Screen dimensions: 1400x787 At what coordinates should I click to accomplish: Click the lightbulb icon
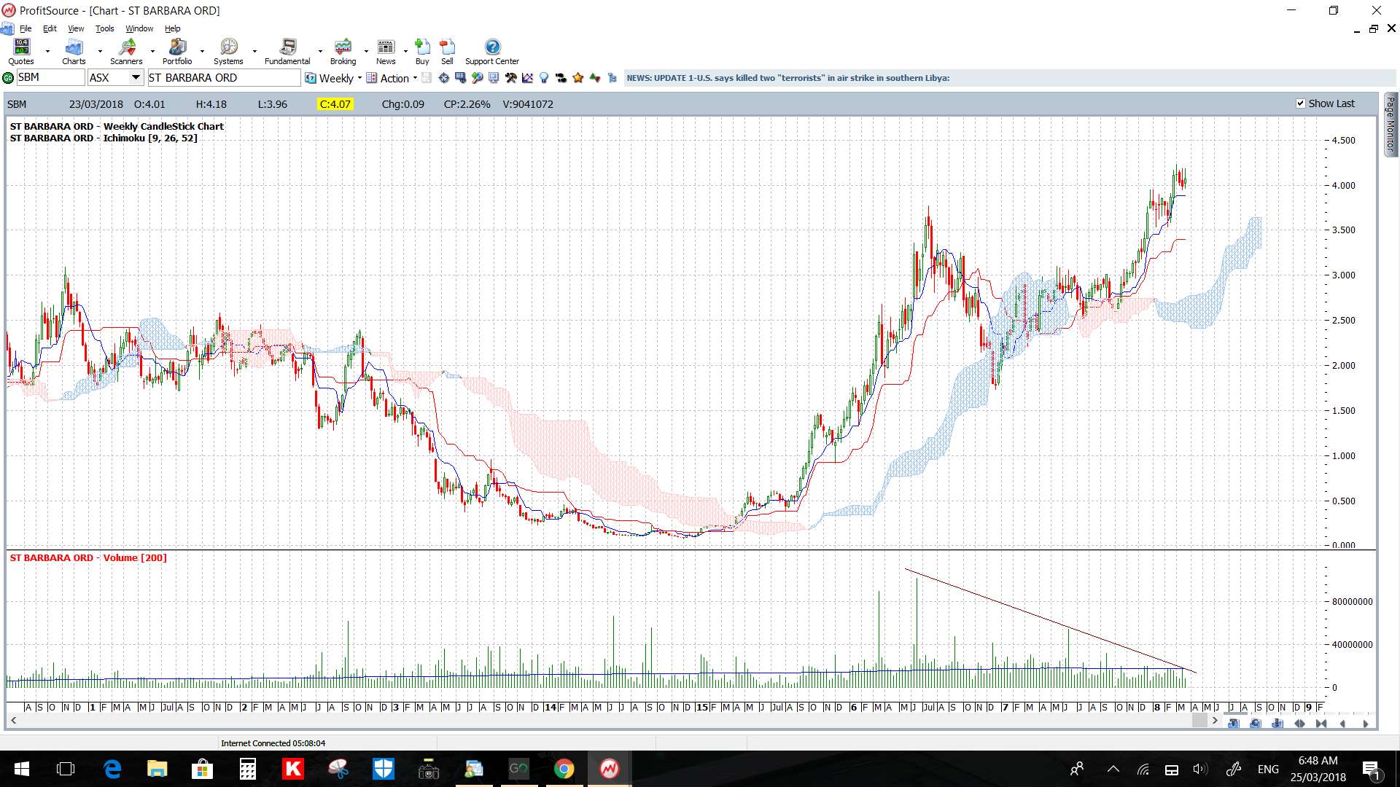coord(544,78)
